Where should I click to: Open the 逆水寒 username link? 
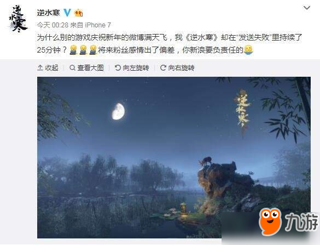[48, 13]
